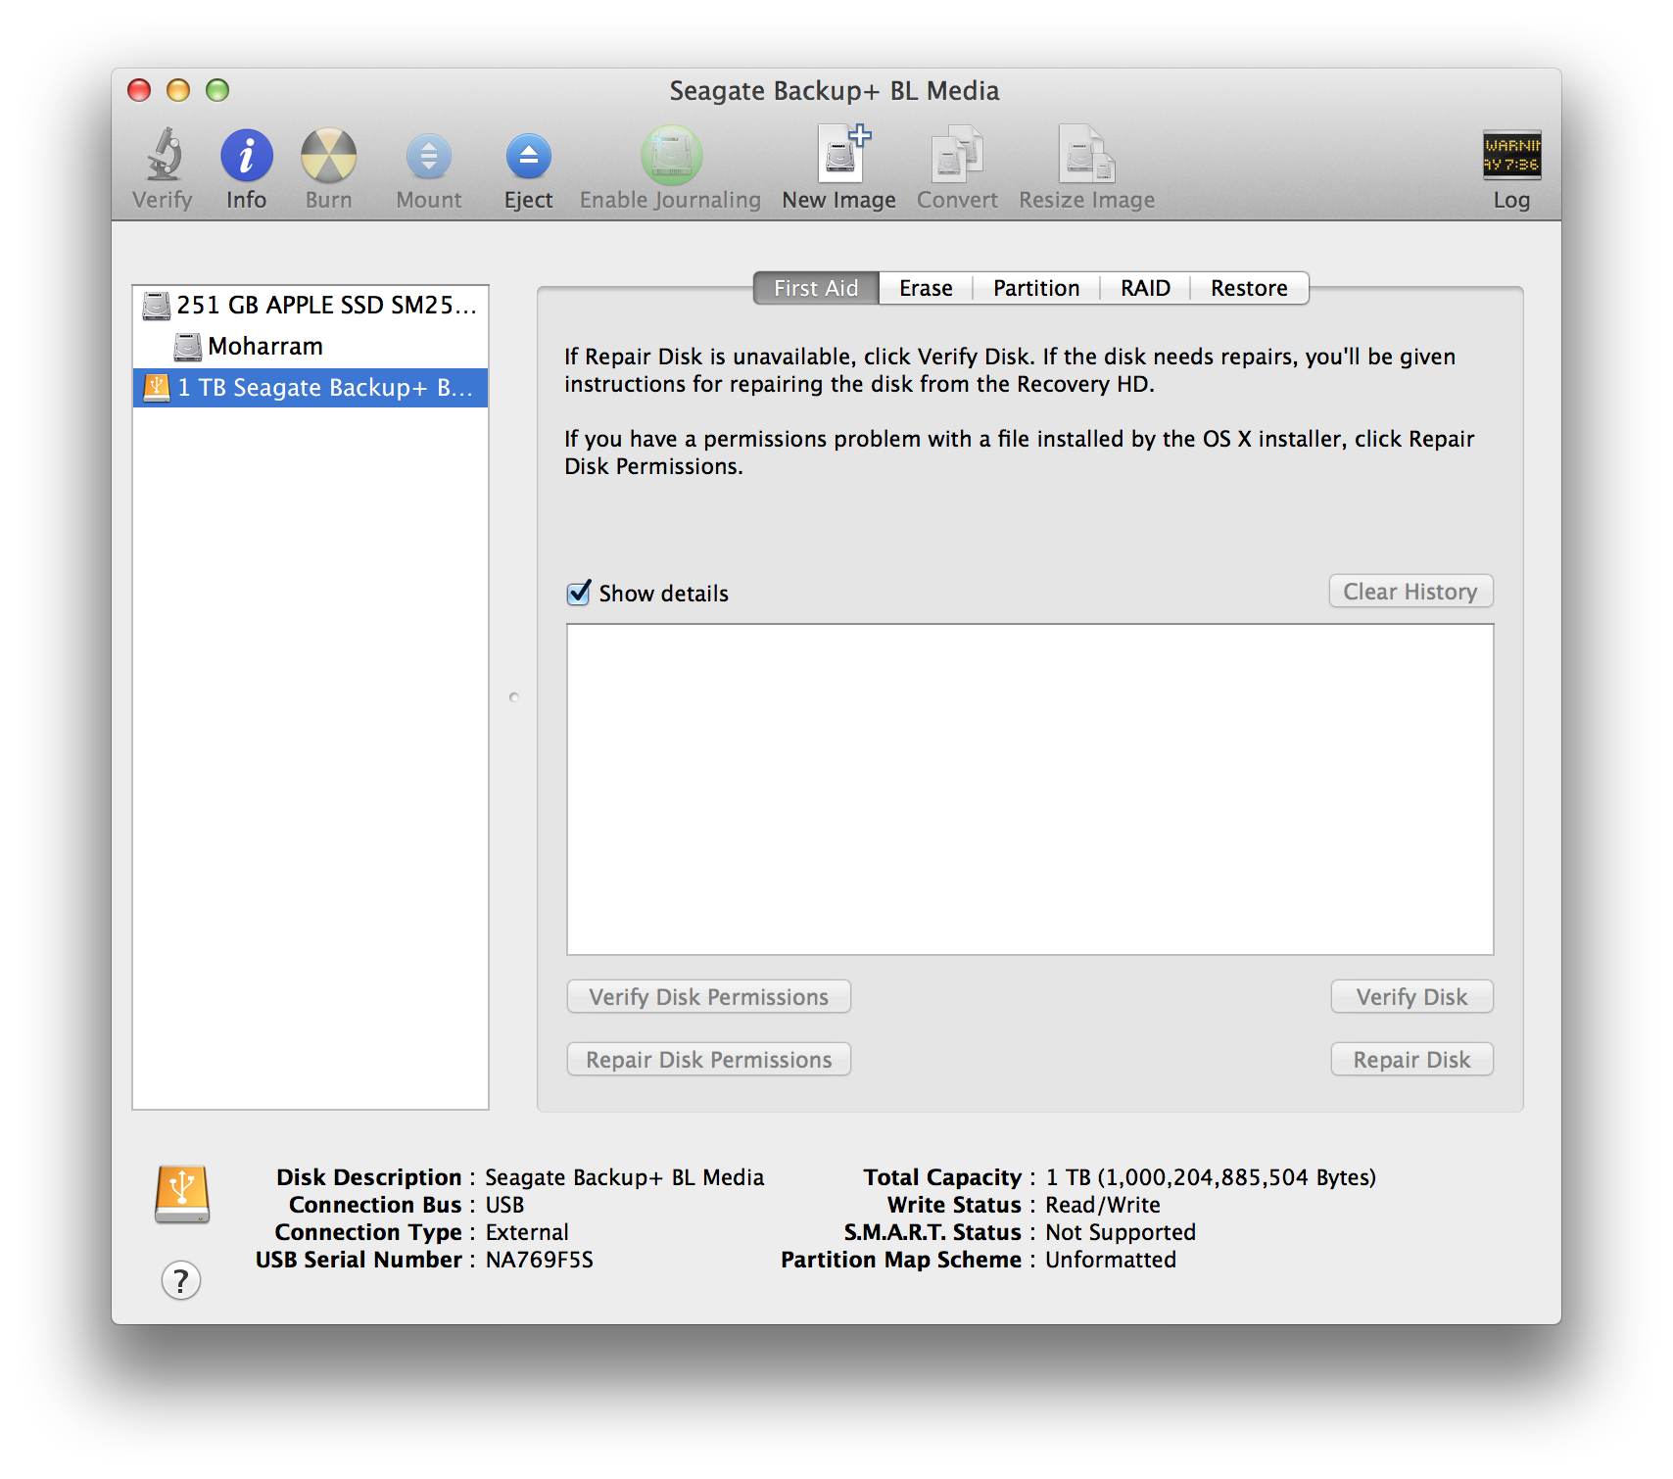Click the Moharram volume icon
Viewport: 1673px width, 1479px height.
tap(187, 347)
